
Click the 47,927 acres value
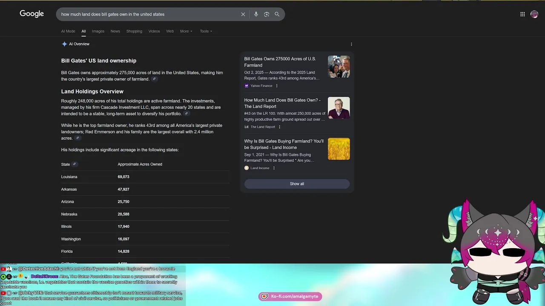(123, 189)
